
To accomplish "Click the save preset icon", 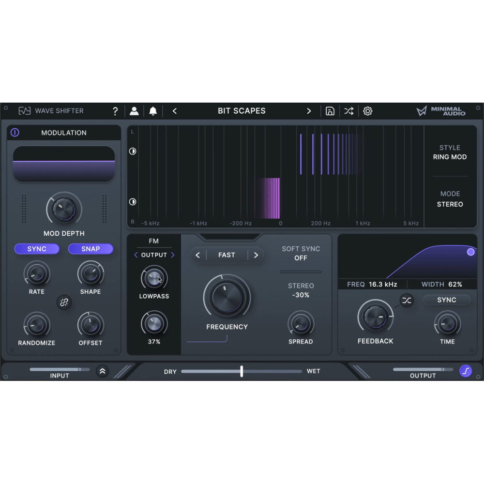I will [330, 111].
